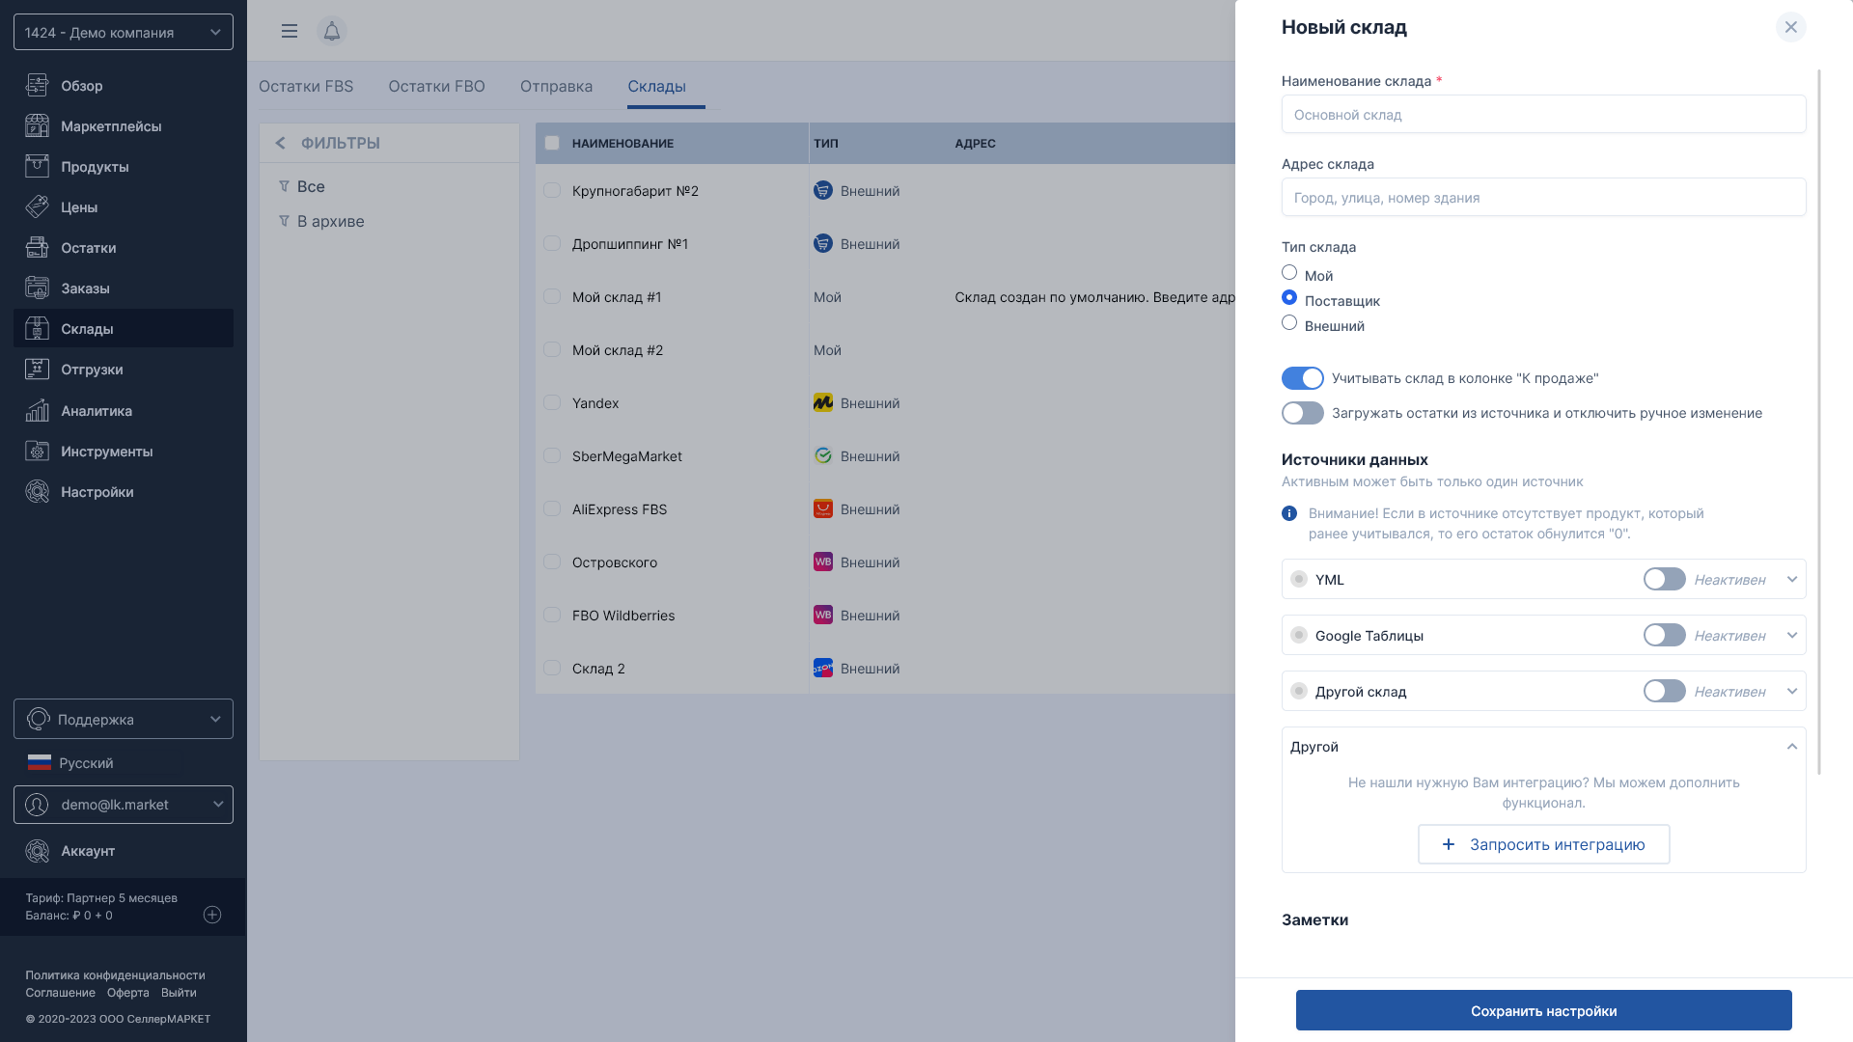Image resolution: width=1853 pixels, height=1042 pixels.
Task: Enable the Google Таблицы source switch
Action: tap(1665, 635)
